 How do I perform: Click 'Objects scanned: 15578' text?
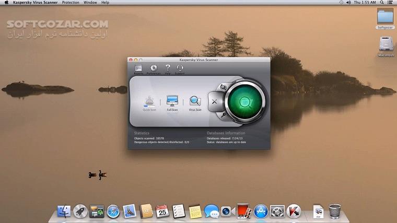(149, 138)
